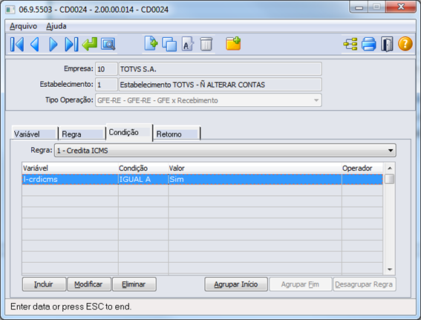421x320 pixels.
Task: Click grid scrollbar up arrow
Action: 390,169
